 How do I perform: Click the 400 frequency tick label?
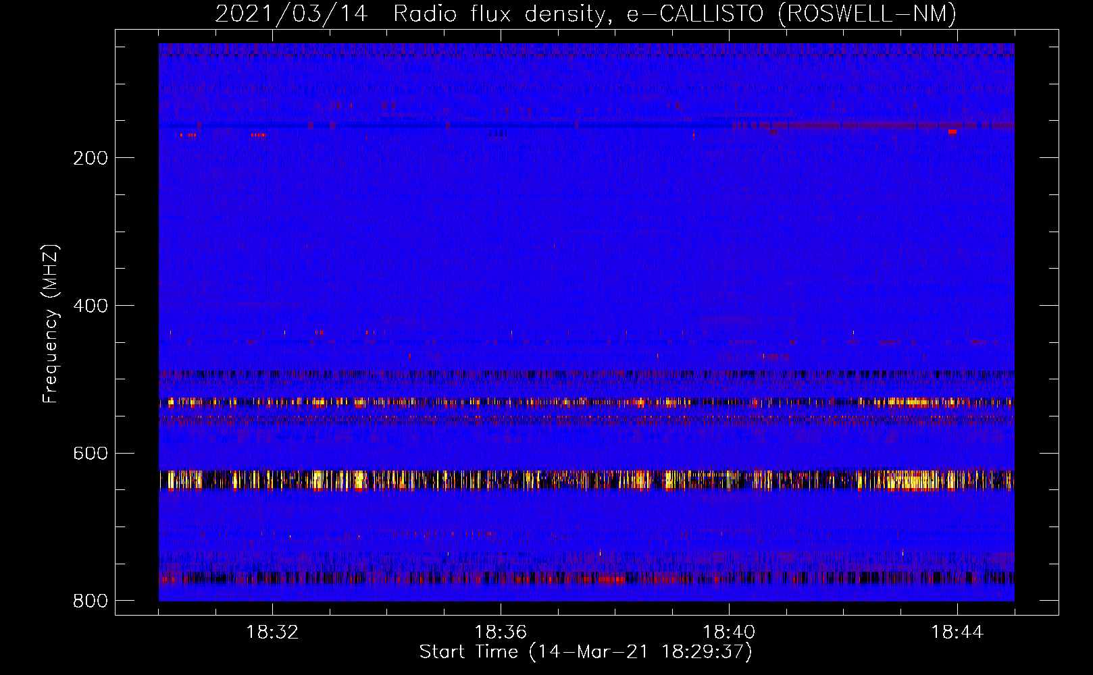point(91,306)
